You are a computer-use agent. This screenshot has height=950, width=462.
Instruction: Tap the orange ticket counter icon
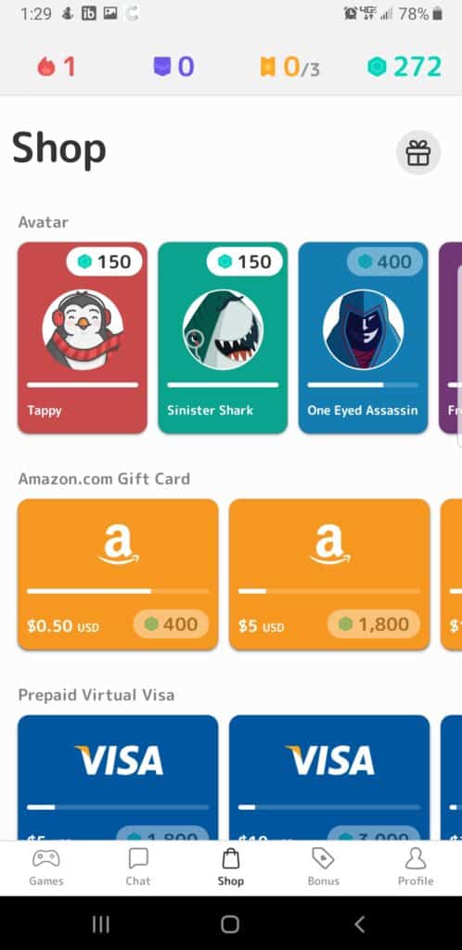click(x=267, y=66)
